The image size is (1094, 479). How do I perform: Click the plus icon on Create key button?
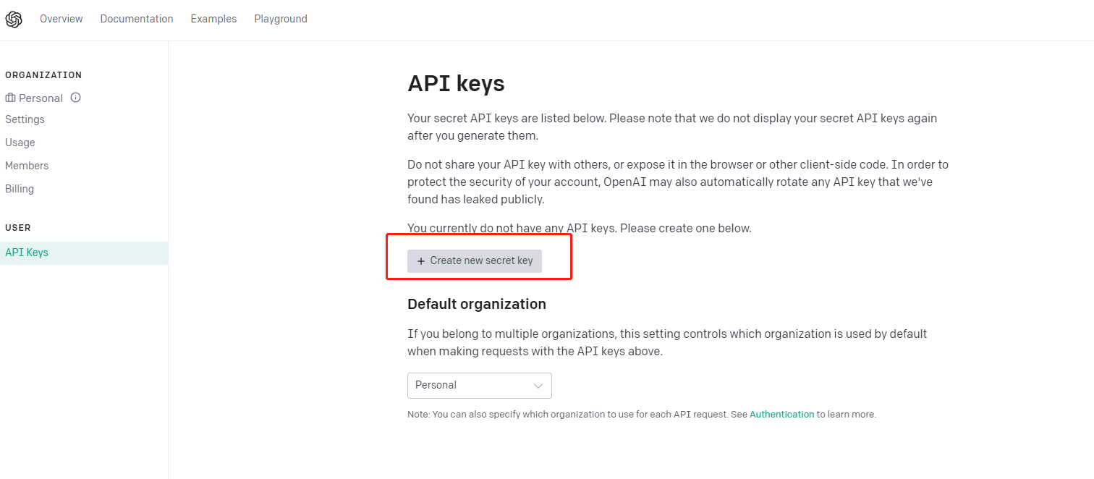click(x=421, y=261)
